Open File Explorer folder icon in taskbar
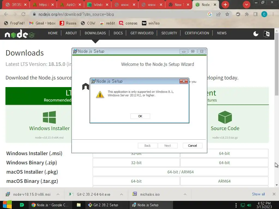279x209 pixels. pos(79,205)
